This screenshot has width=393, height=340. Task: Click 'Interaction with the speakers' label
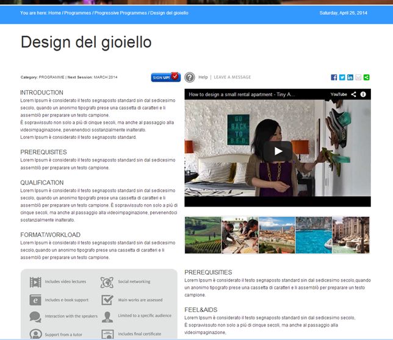(71, 316)
